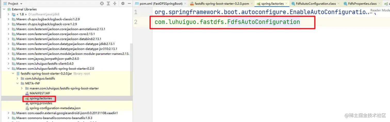Expand maven.com.luhuiguo.fastdfs-spring-boot-starter folder
Viewport: 390px width, 122px height.
click(22, 88)
